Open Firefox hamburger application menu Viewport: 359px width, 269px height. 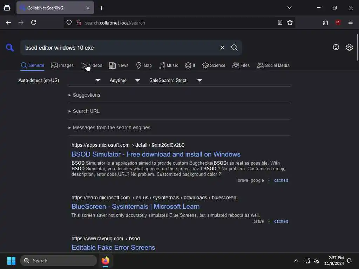pos(351,22)
